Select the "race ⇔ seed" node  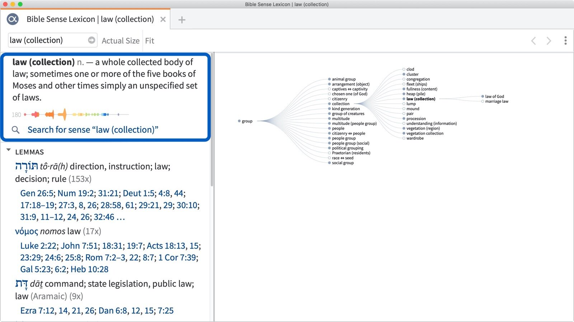(340, 158)
